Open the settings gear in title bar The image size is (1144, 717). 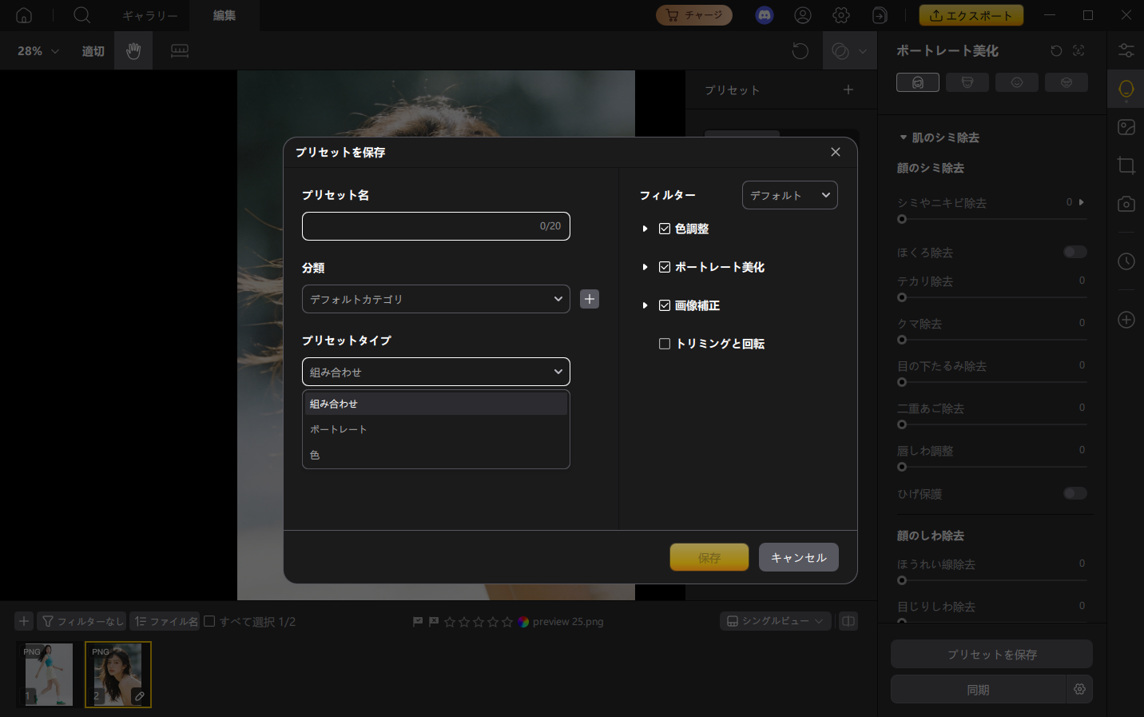[841, 15]
